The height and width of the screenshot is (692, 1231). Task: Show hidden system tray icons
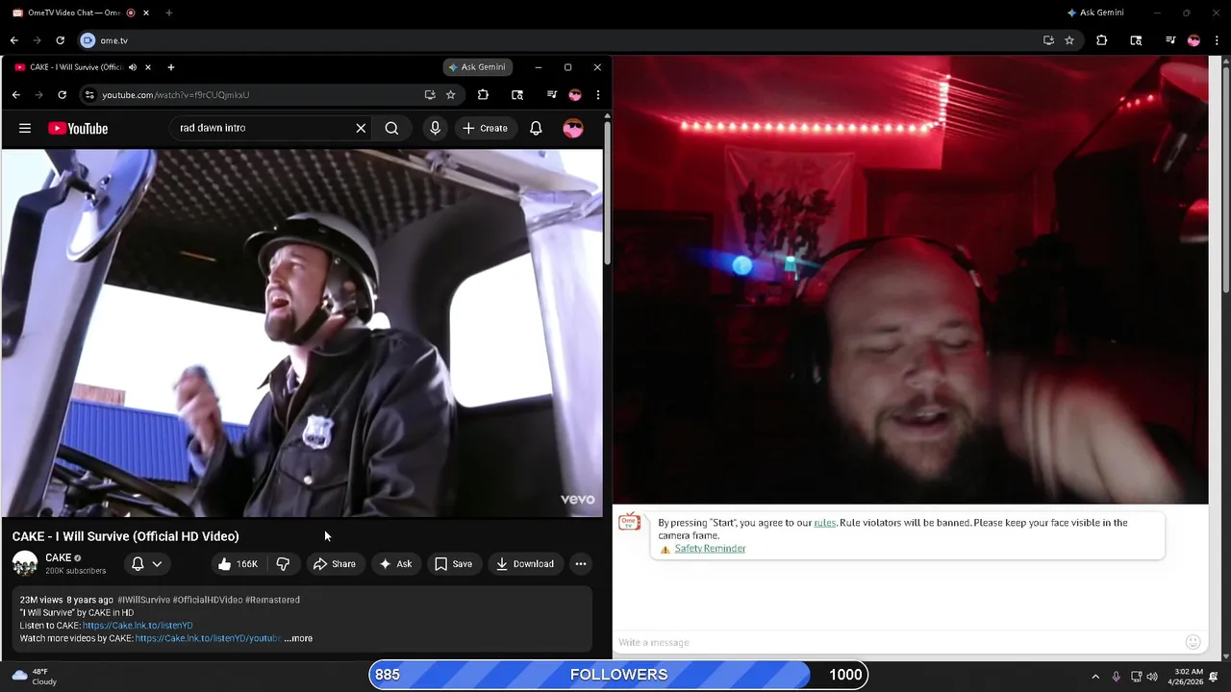click(x=1094, y=677)
